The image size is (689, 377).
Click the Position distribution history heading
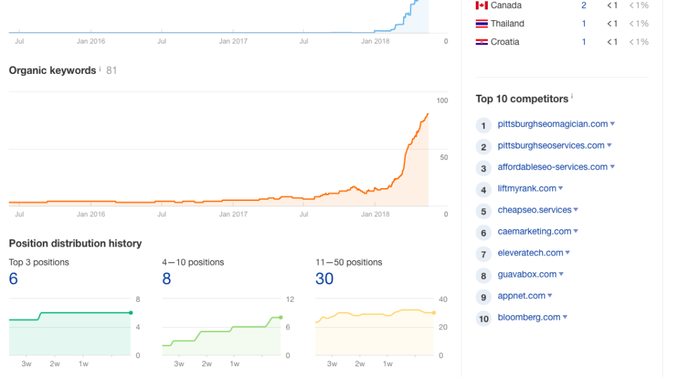(x=75, y=243)
